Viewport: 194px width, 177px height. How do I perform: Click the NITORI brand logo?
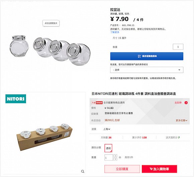(16, 99)
